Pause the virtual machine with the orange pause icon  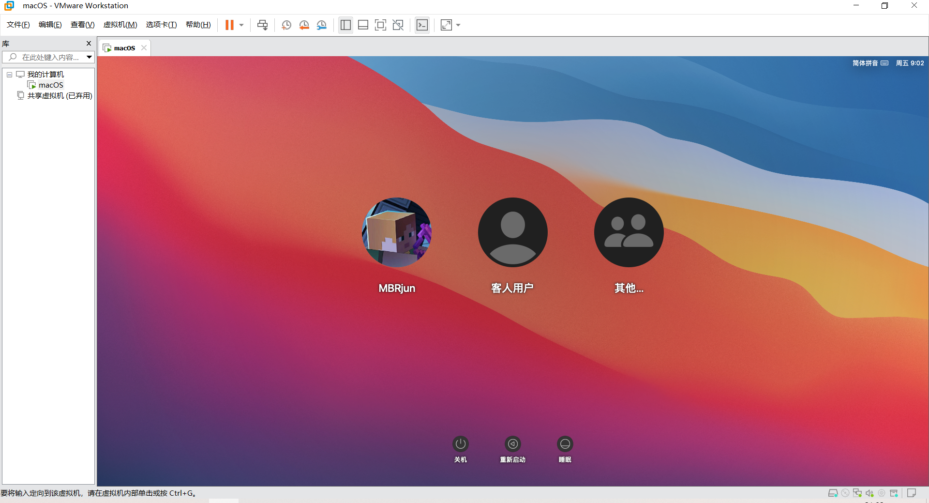click(x=229, y=25)
